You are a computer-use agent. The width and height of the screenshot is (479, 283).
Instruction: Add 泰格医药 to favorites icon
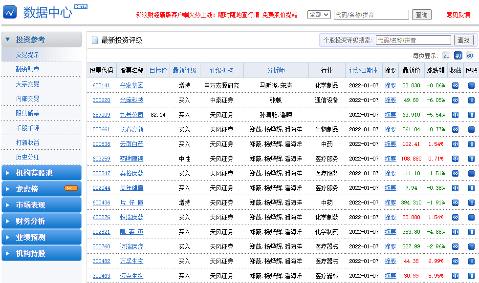tap(455, 174)
